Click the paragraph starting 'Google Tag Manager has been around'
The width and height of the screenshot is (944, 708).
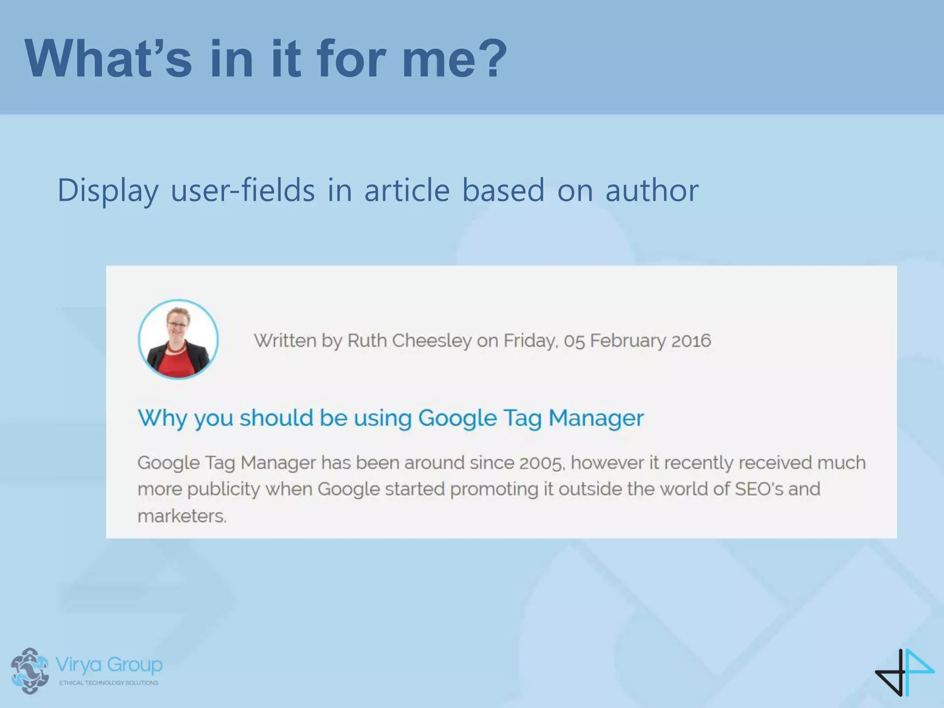501,489
